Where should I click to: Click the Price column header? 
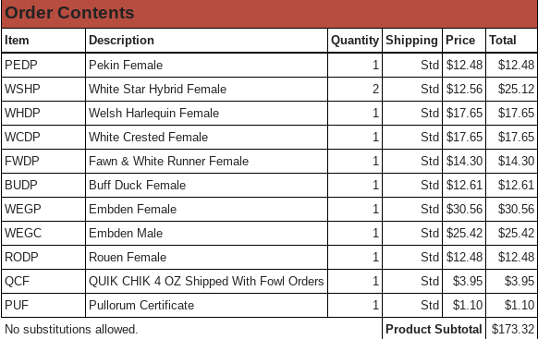pos(460,41)
